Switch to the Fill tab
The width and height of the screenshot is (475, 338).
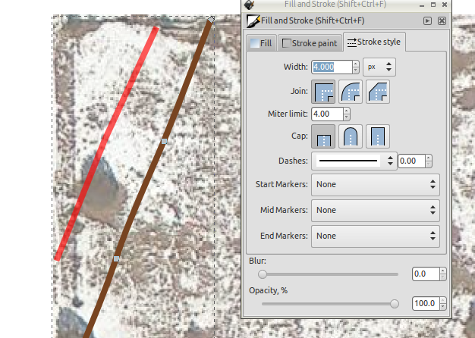pos(261,43)
